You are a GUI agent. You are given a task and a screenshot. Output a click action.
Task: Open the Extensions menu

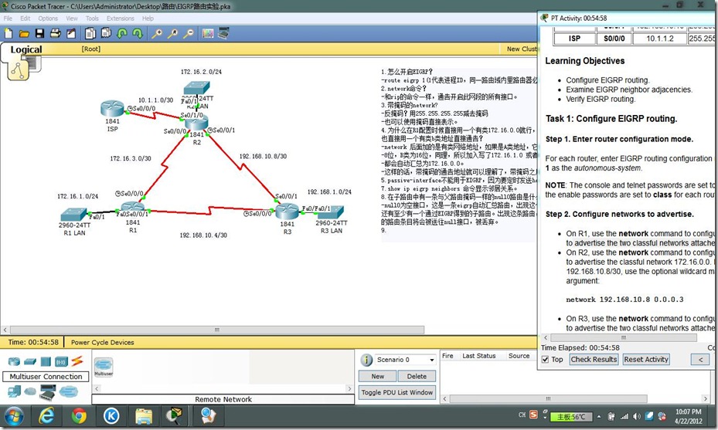[121, 19]
